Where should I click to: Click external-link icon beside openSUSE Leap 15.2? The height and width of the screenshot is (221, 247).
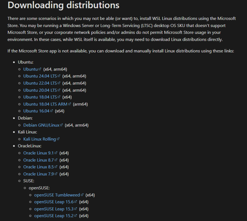pyautogui.click(x=76, y=216)
